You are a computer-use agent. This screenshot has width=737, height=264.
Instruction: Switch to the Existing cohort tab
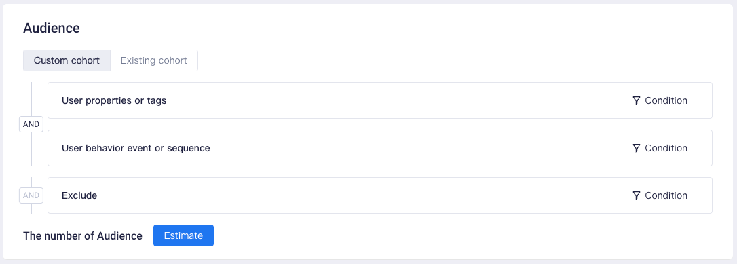(x=153, y=60)
